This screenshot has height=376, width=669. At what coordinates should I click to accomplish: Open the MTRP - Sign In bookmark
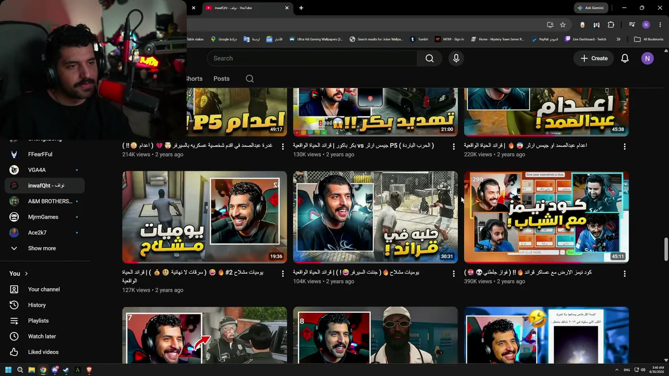[449, 39]
